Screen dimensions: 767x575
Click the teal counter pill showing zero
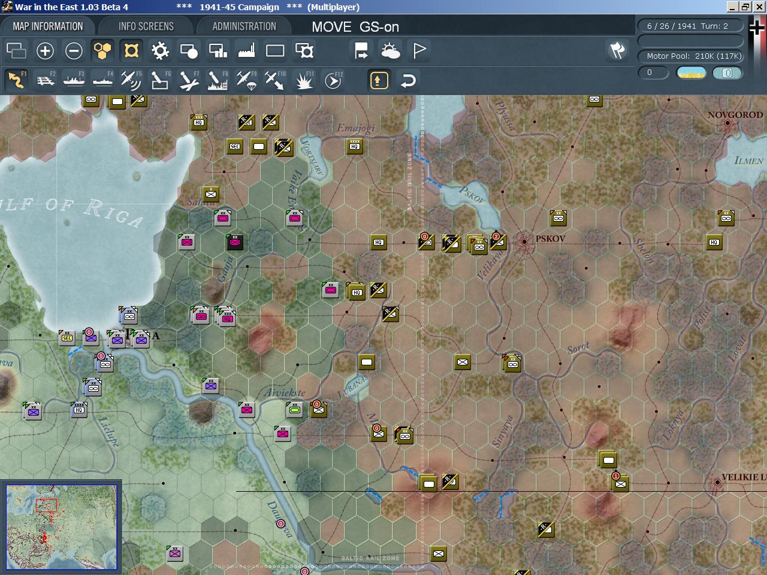(x=727, y=73)
